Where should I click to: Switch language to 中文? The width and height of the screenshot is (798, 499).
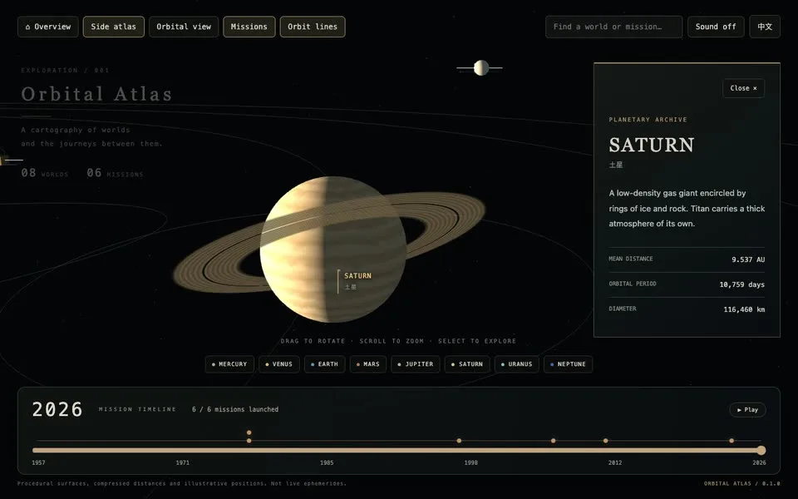pyautogui.click(x=765, y=27)
